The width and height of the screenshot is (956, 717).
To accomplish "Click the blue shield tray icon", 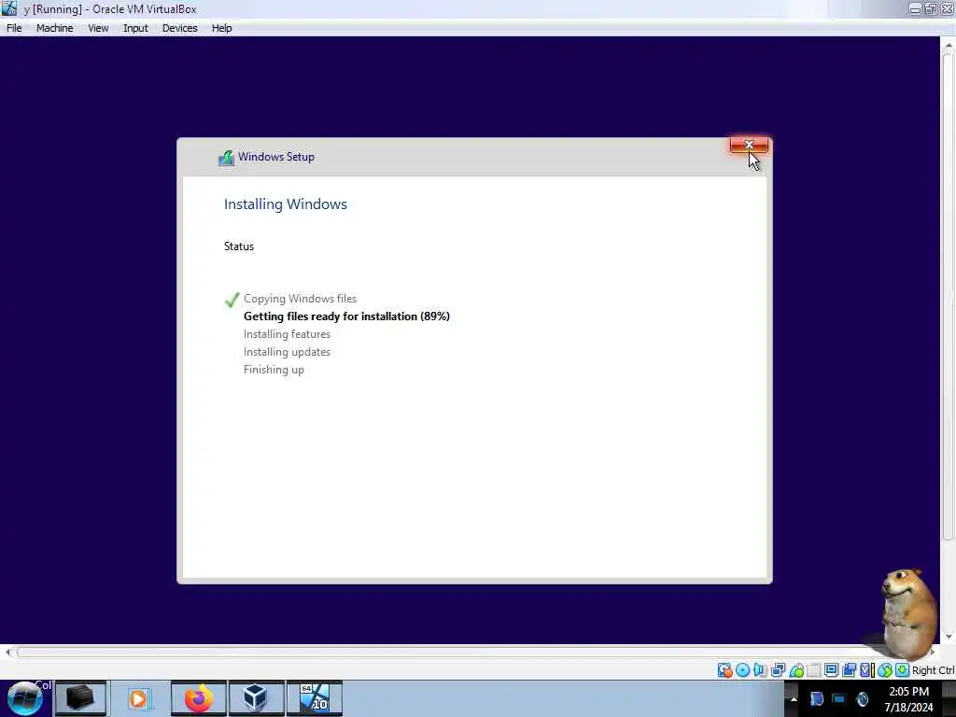I will 816,699.
